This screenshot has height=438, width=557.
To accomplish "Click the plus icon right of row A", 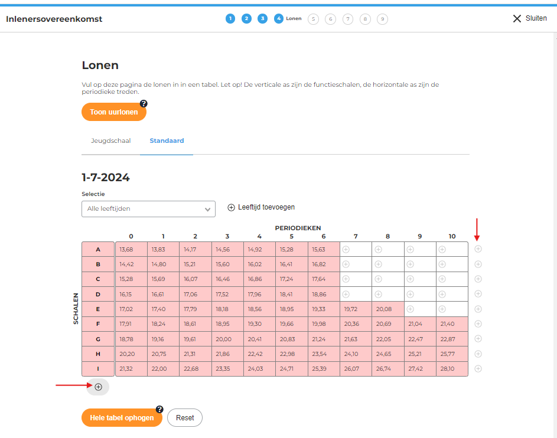I will tap(478, 249).
